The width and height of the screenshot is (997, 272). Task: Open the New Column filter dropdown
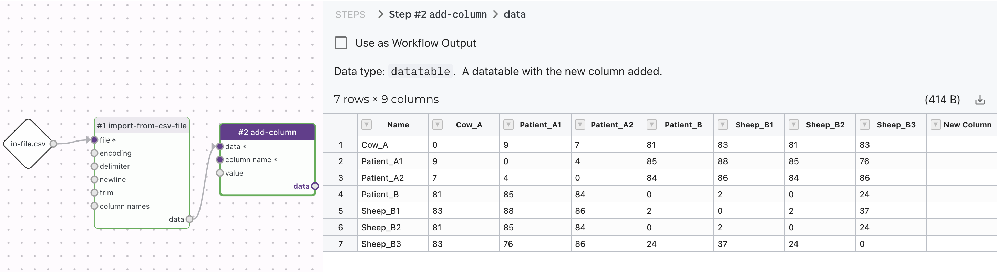935,125
